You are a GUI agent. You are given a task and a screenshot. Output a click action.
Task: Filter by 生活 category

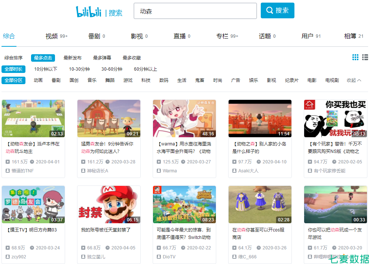point(182,80)
